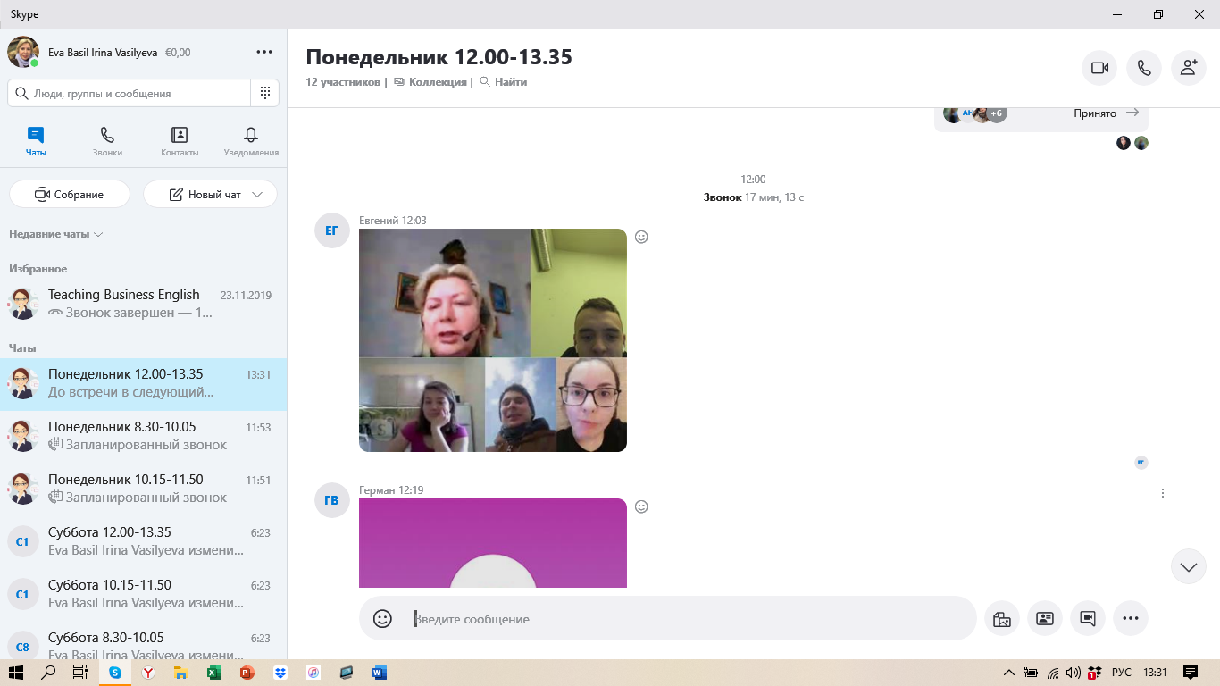Image resolution: width=1220 pixels, height=686 pixels.
Task: Open the Контакты tab
Action: pyautogui.click(x=180, y=141)
